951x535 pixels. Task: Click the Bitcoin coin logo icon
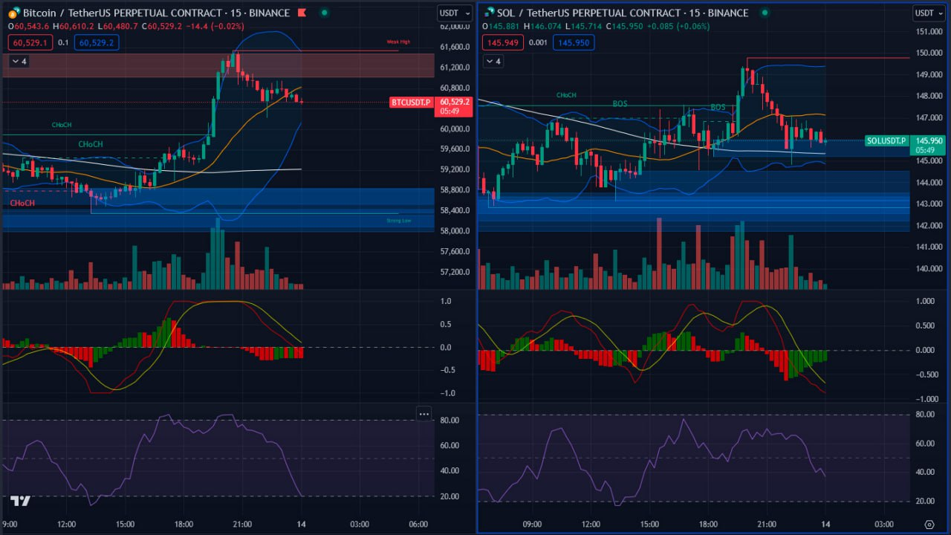tap(13, 13)
